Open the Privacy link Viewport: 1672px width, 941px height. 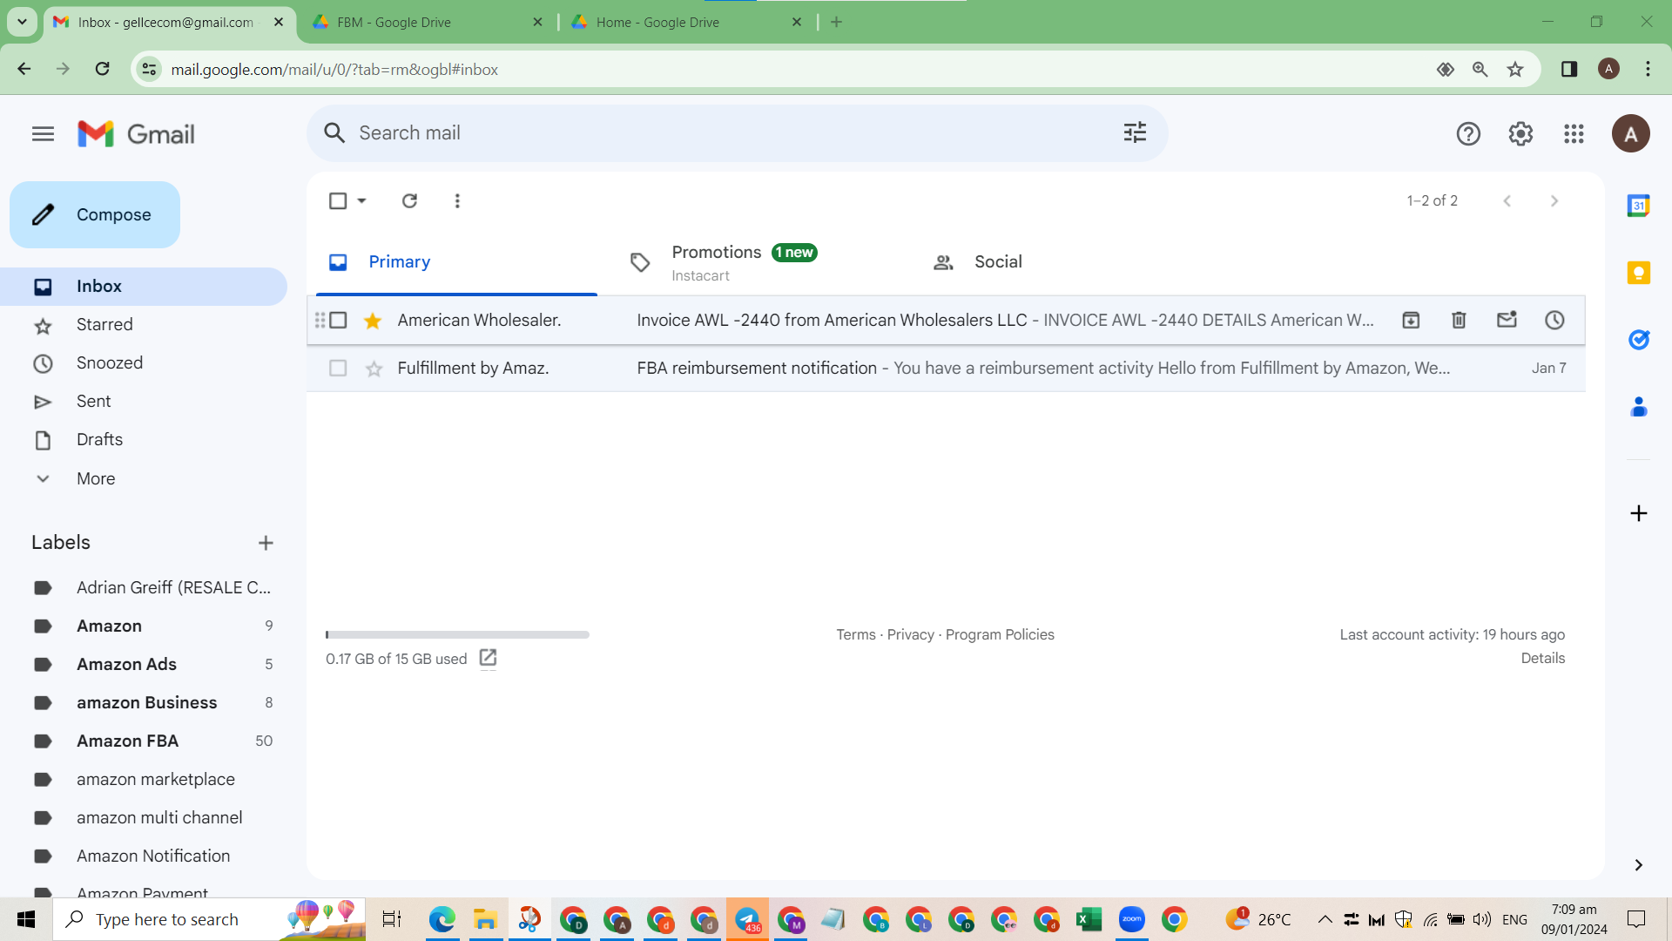(910, 634)
